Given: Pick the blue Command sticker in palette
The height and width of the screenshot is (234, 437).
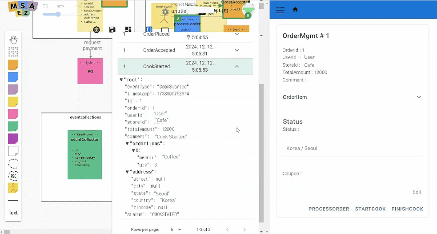Looking at the screenshot, I should (x=13, y=77).
